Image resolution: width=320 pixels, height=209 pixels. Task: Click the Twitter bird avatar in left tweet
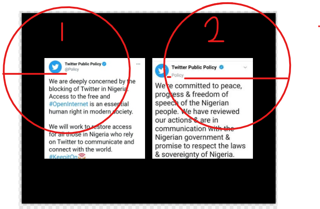tap(55, 67)
